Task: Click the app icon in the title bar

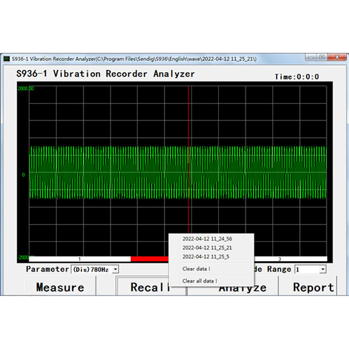Action: click(6, 59)
